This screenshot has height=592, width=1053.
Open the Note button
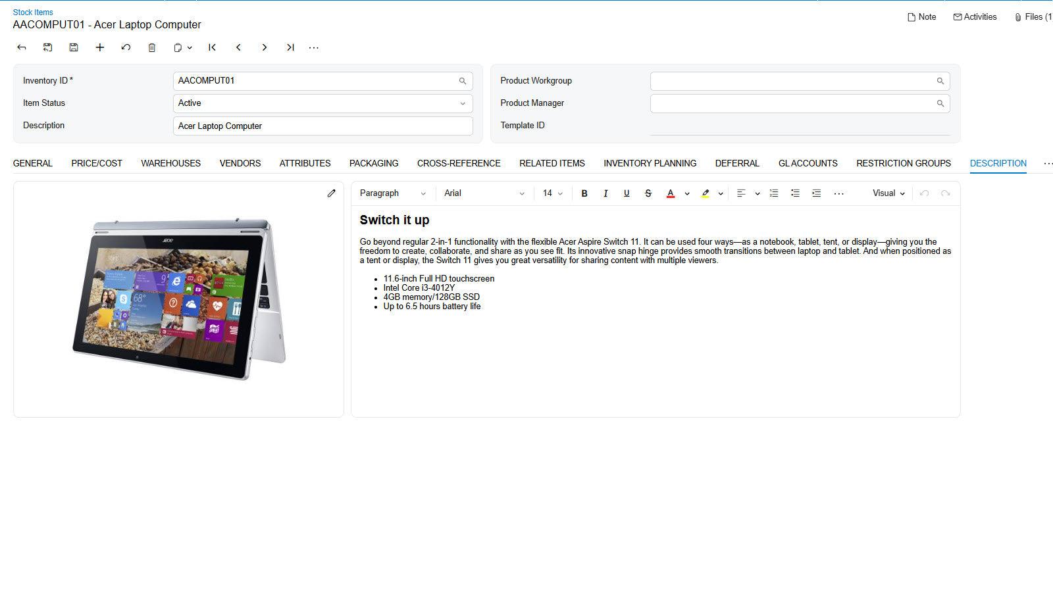[922, 17]
